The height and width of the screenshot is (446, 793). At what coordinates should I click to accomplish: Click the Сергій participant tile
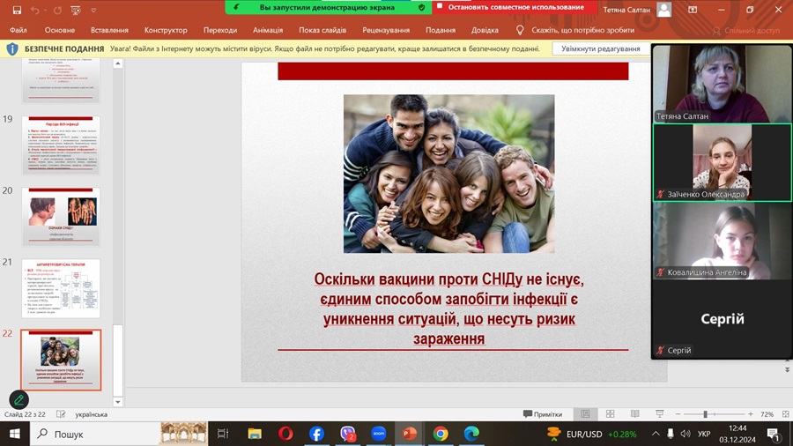point(723,318)
